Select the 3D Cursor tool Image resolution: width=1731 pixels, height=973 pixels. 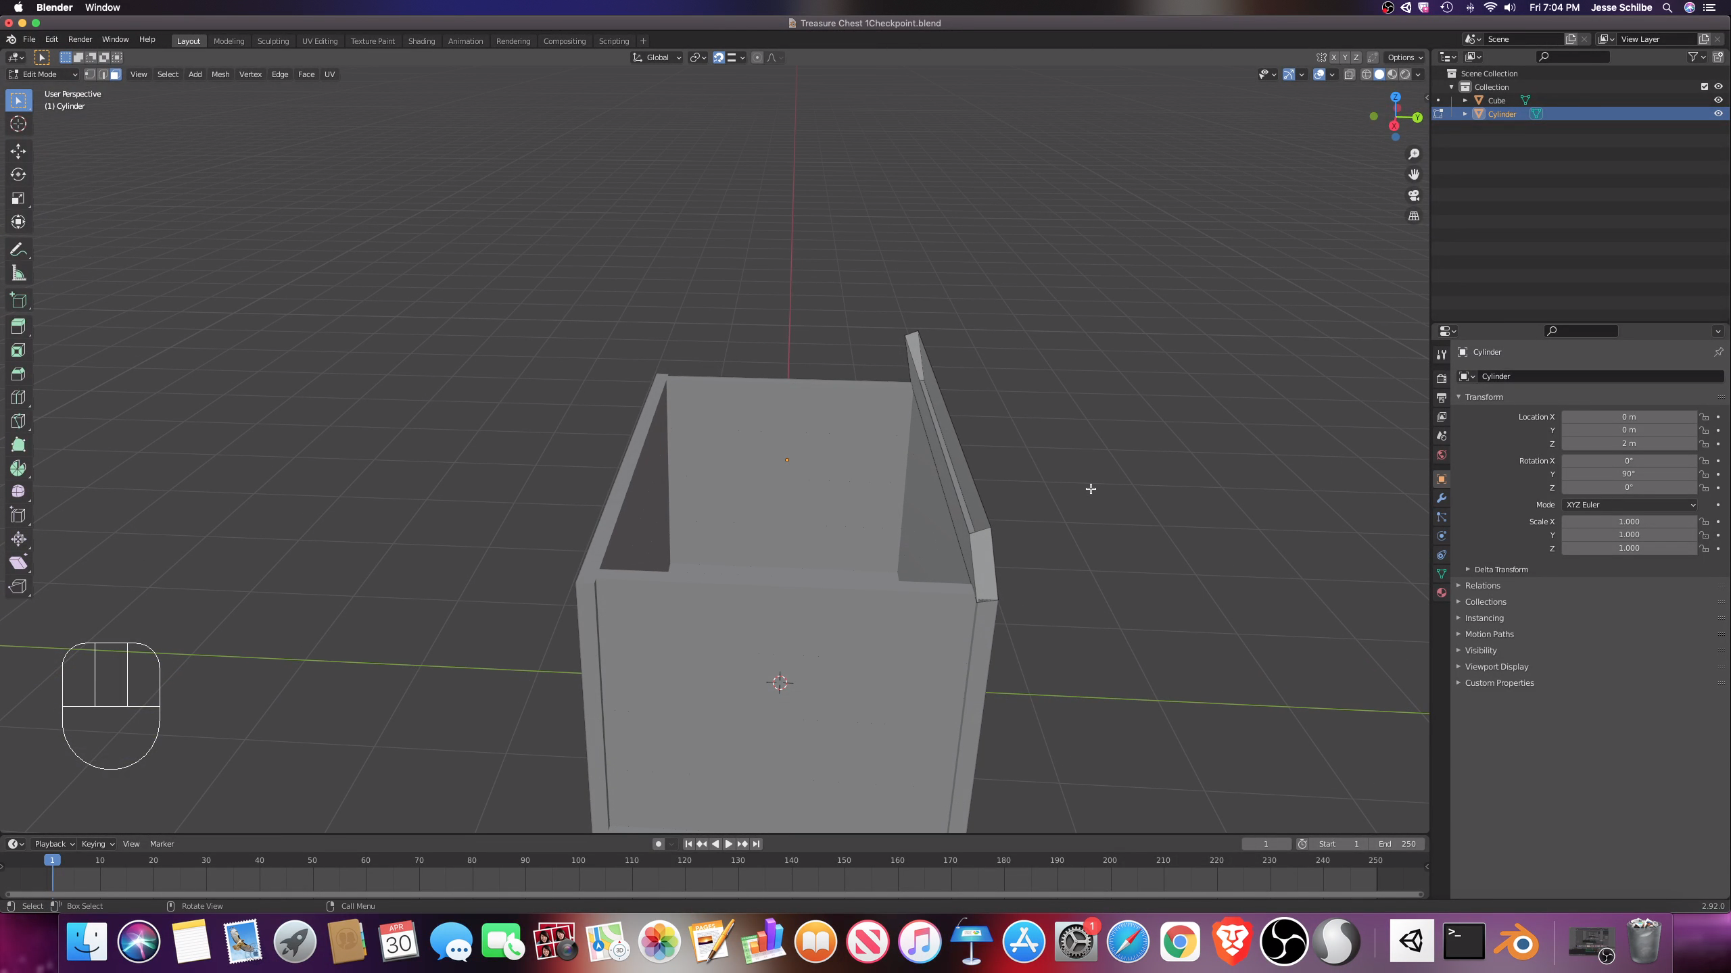click(18, 124)
